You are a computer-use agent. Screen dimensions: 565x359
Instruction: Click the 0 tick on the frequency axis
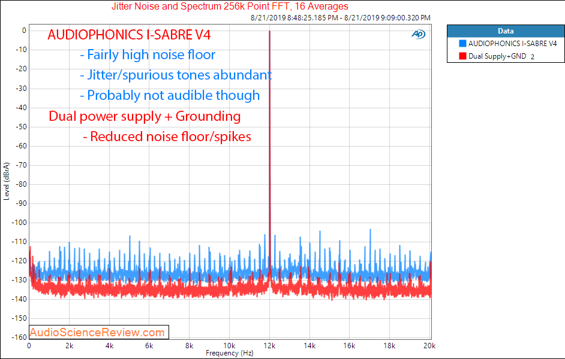tap(29, 346)
